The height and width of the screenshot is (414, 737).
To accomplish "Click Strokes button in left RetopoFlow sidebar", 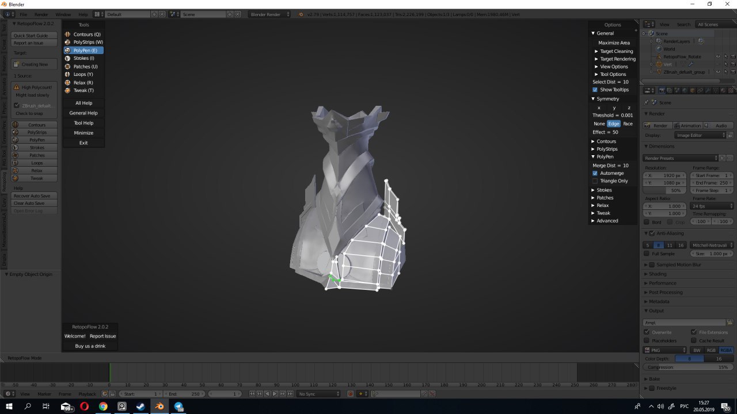I will pos(34,148).
